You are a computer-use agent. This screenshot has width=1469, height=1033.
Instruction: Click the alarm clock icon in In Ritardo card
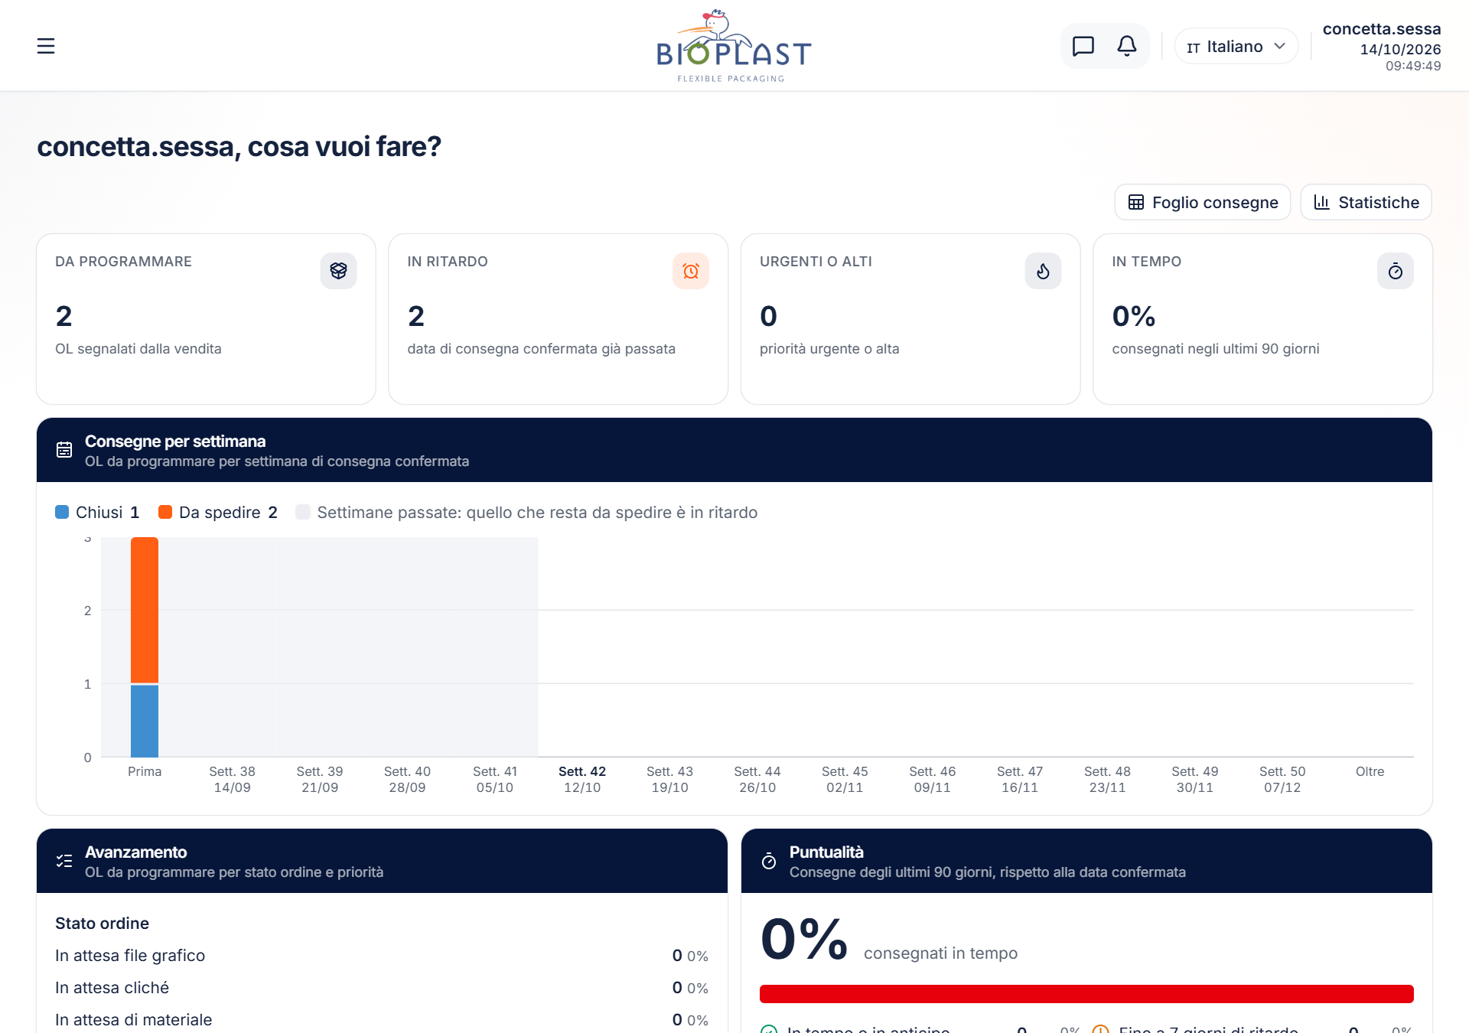[x=691, y=271]
